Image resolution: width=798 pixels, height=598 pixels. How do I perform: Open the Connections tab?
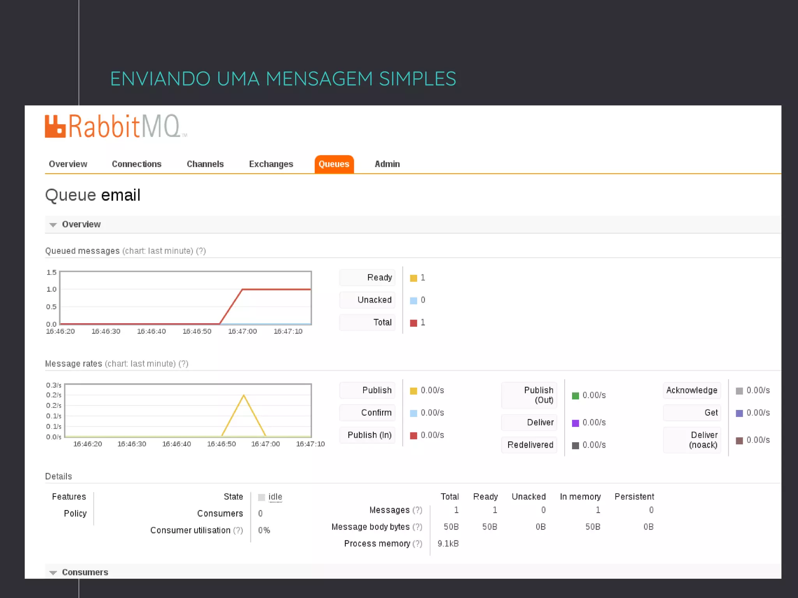136,164
